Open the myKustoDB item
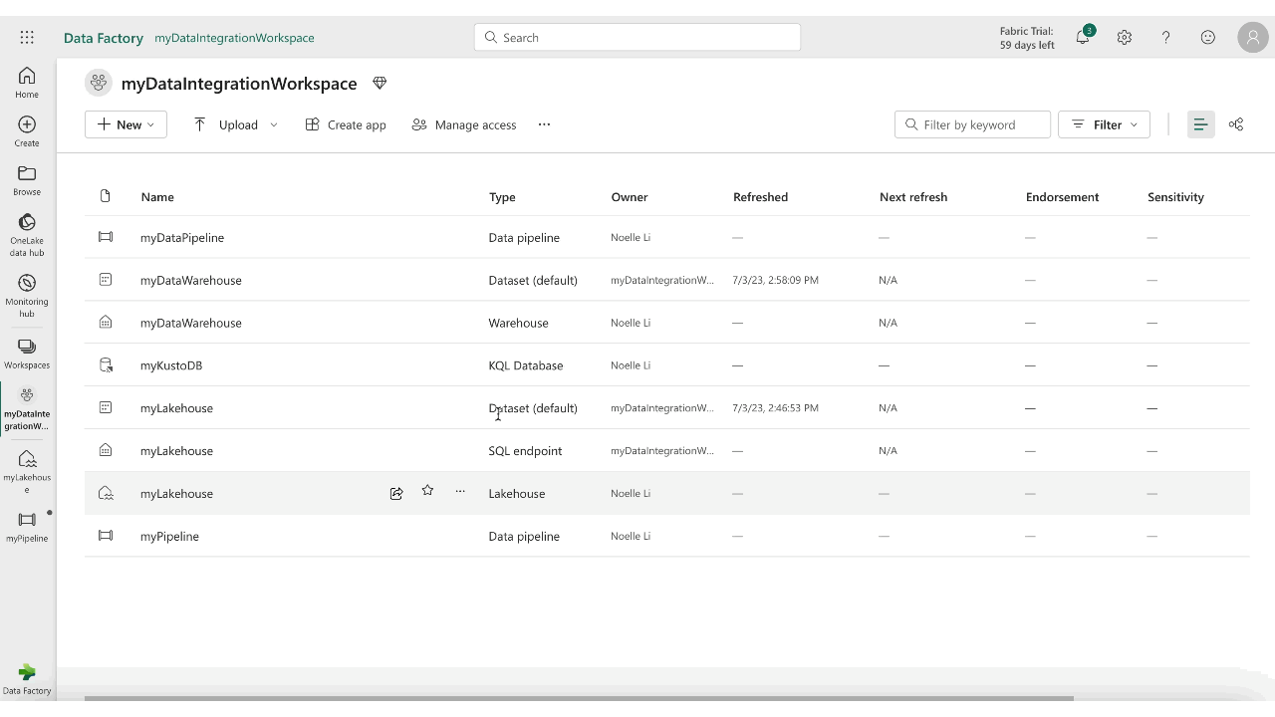Viewport: 1275px width, 717px height. pyautogui.click(x=171, y=365)
